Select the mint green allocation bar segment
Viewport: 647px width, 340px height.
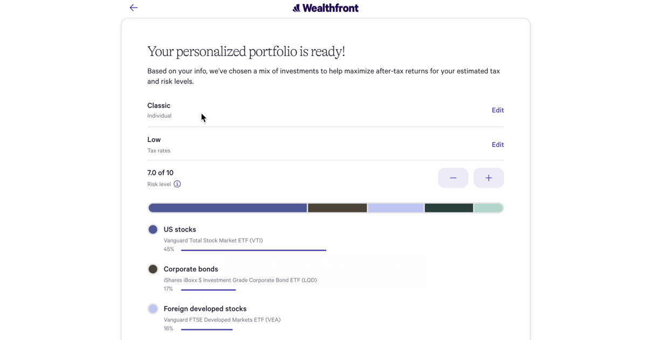coord(488,208)
